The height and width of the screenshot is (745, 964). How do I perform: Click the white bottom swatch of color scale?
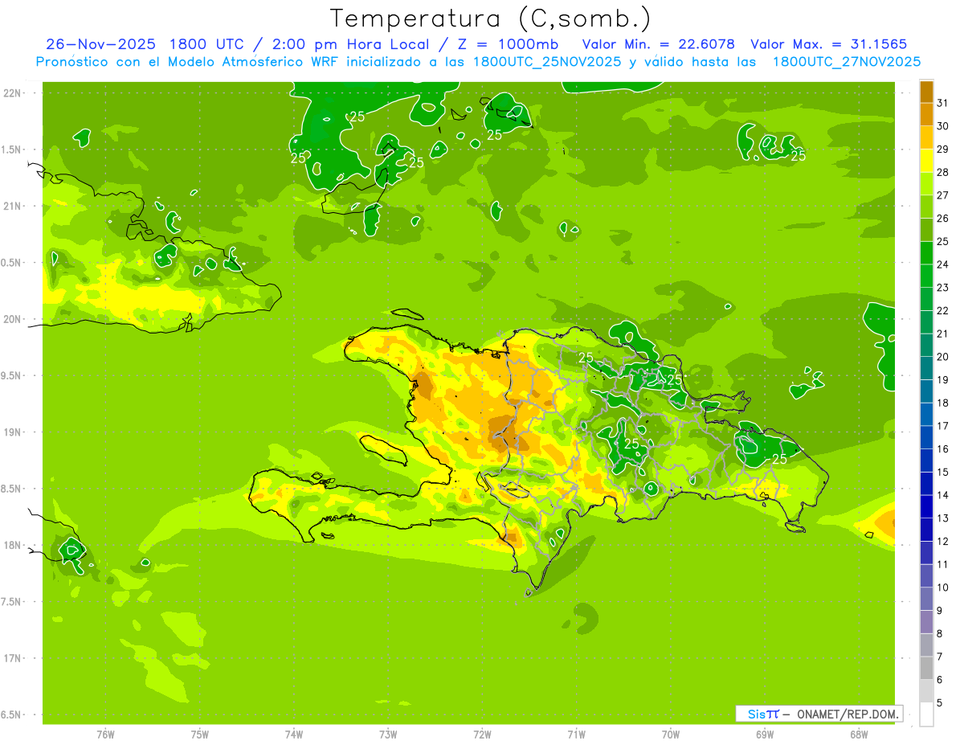(926, 714)
